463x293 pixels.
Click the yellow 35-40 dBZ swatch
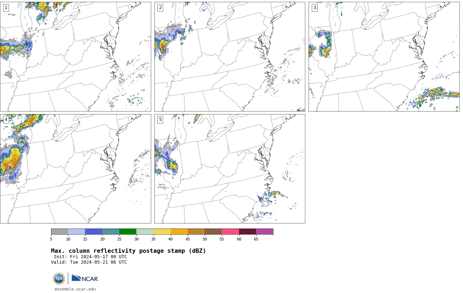click(162, 232)
